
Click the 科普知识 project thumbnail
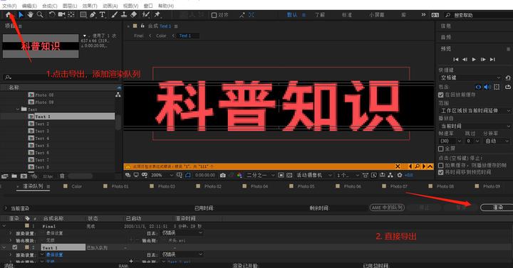click(41, 46)
